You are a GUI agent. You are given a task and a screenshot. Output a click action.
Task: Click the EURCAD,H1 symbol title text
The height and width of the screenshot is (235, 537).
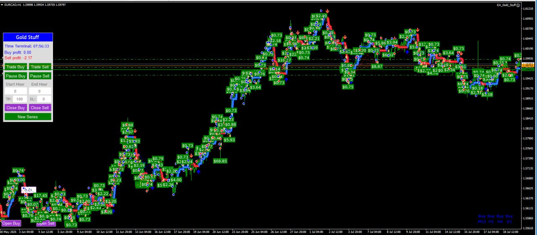point(13,5)
